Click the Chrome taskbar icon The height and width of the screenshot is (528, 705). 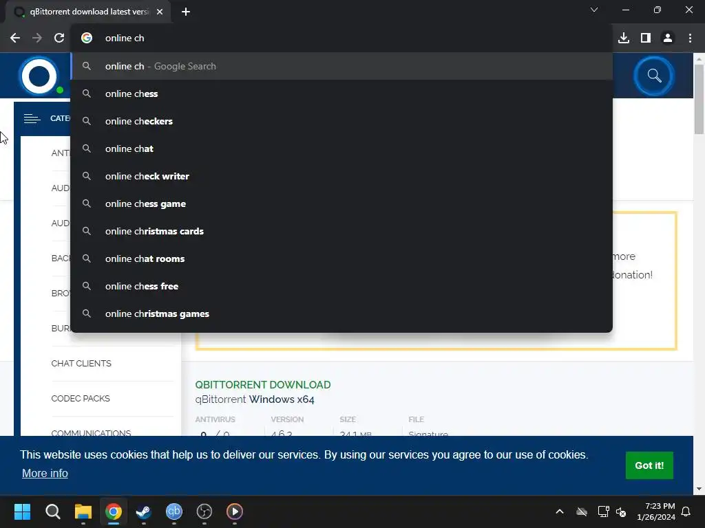tap(114, 511)
